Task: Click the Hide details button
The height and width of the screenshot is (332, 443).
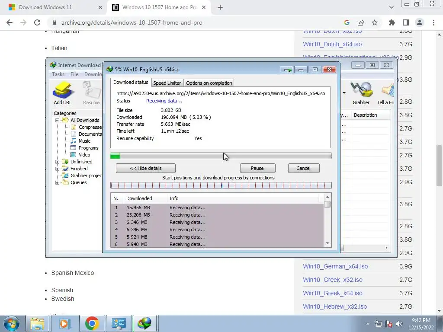Action: click(x=146, y=168)
